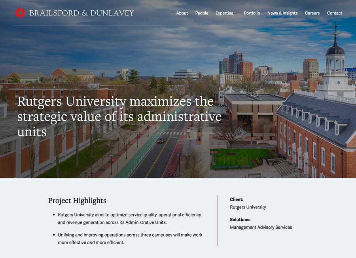Click the Rutgers University hero headline
This screenshot has width=356, height=258.
[119, 116]
